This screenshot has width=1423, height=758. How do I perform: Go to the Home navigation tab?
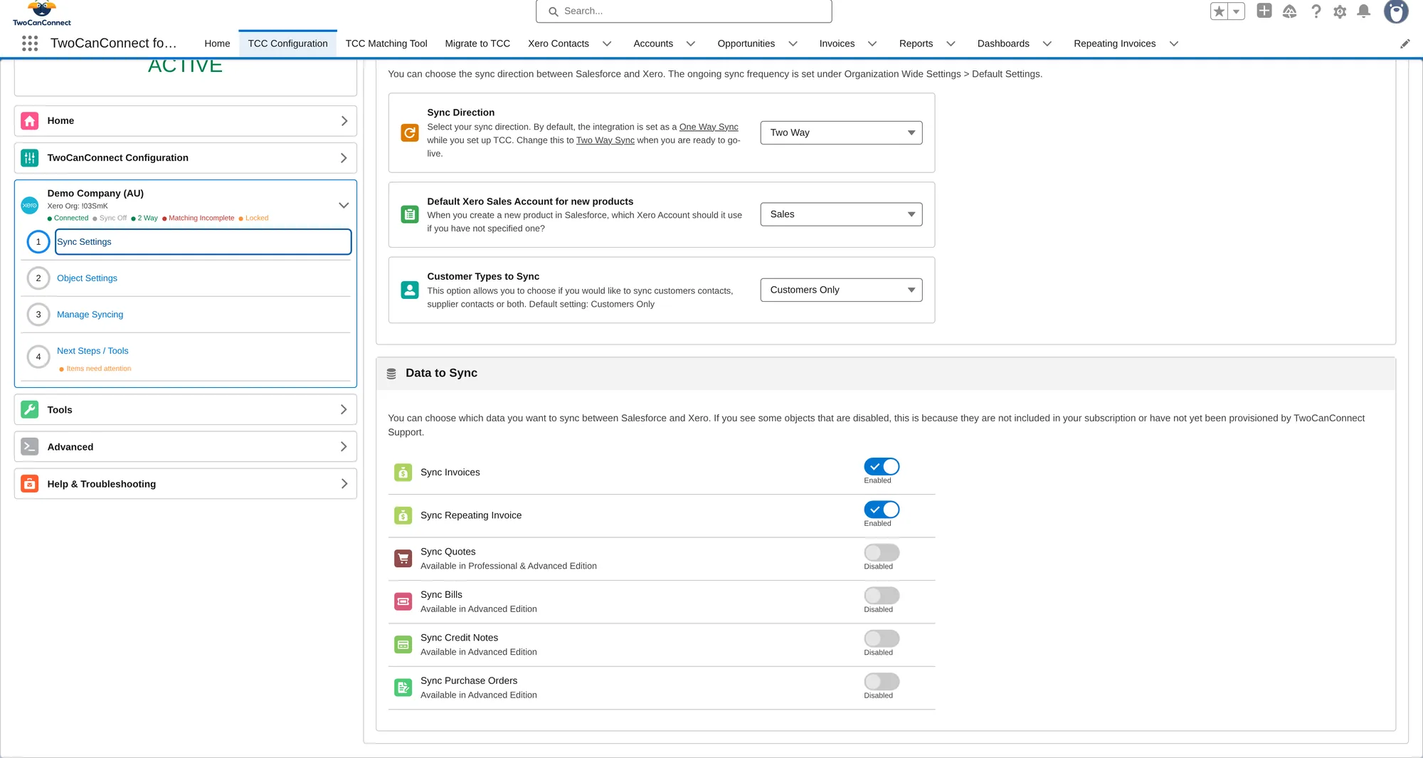click(x=217, y=43)
